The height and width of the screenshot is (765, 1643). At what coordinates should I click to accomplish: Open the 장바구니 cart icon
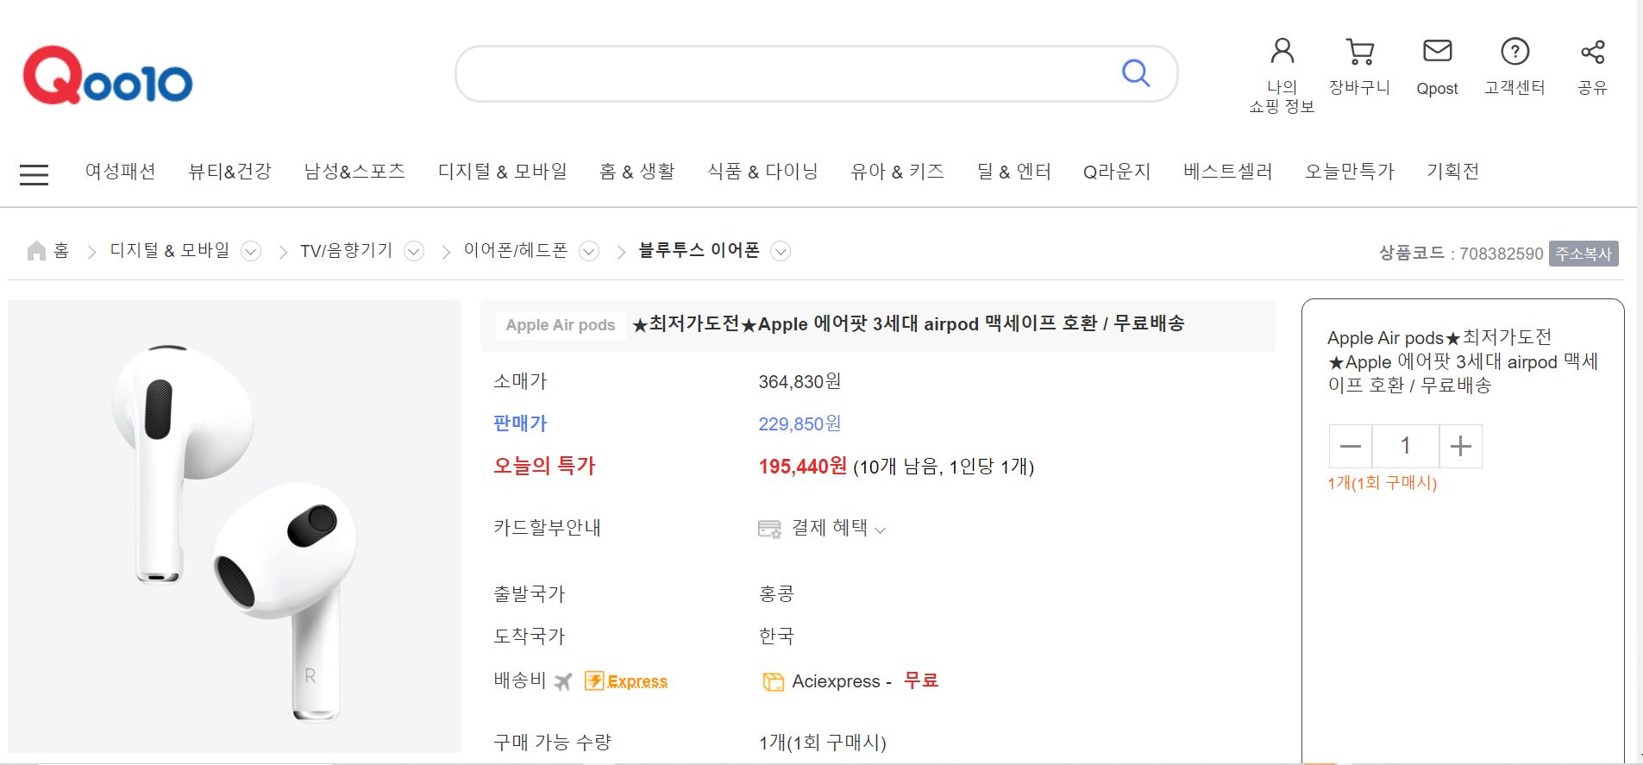click(1360, 52)
